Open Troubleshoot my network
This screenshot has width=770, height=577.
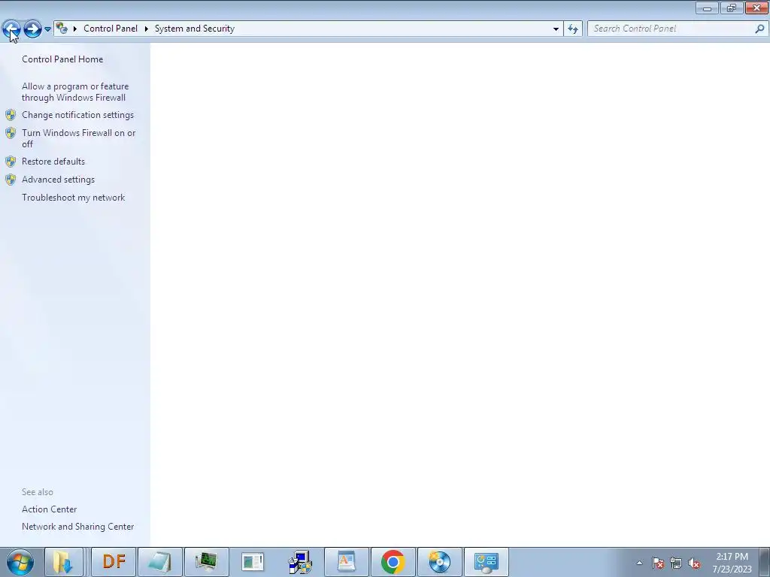click(x=73, y=198)
